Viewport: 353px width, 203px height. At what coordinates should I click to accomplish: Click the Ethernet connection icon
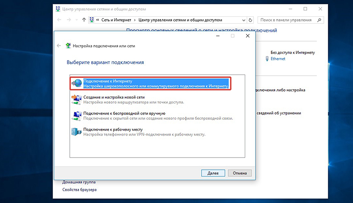coord(267,59)
